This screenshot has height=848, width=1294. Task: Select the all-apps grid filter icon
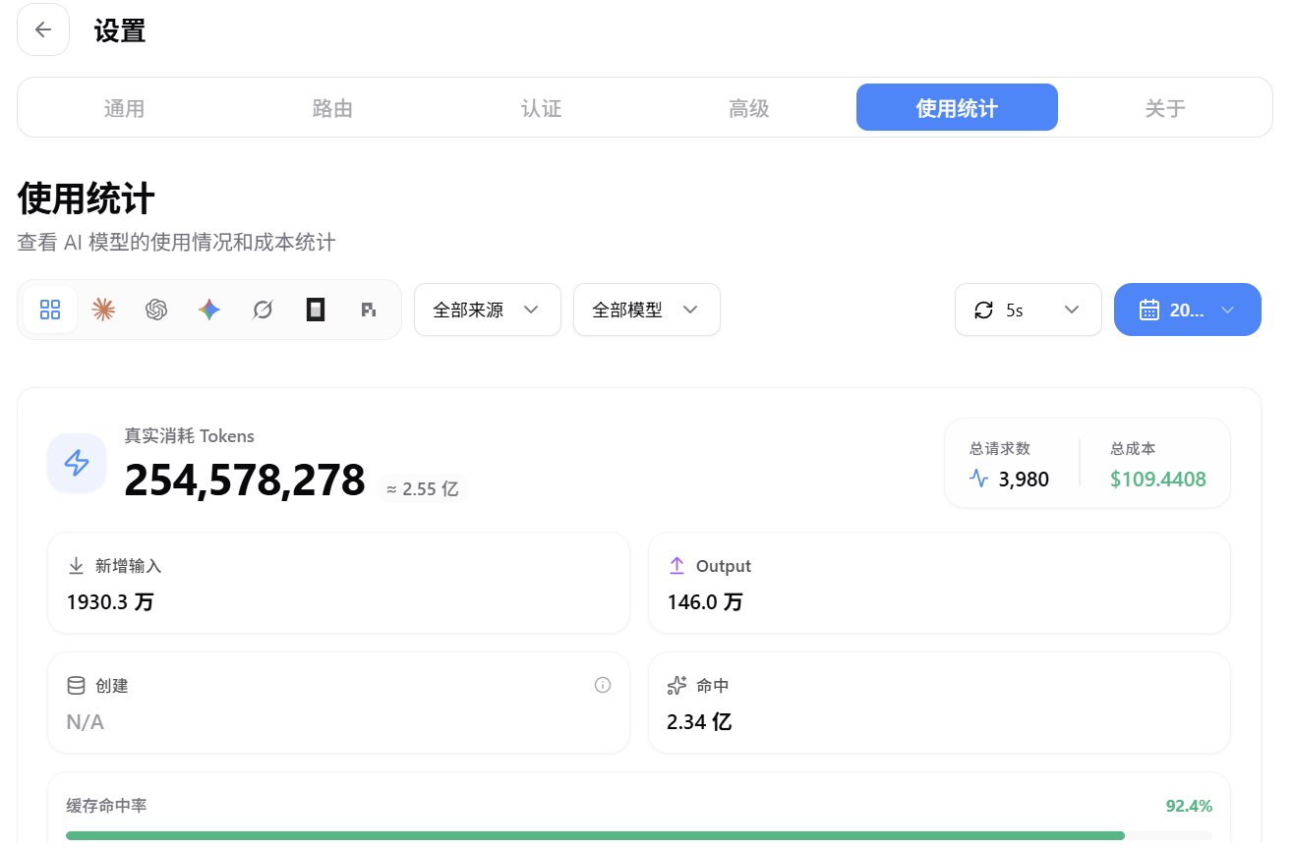50,310
